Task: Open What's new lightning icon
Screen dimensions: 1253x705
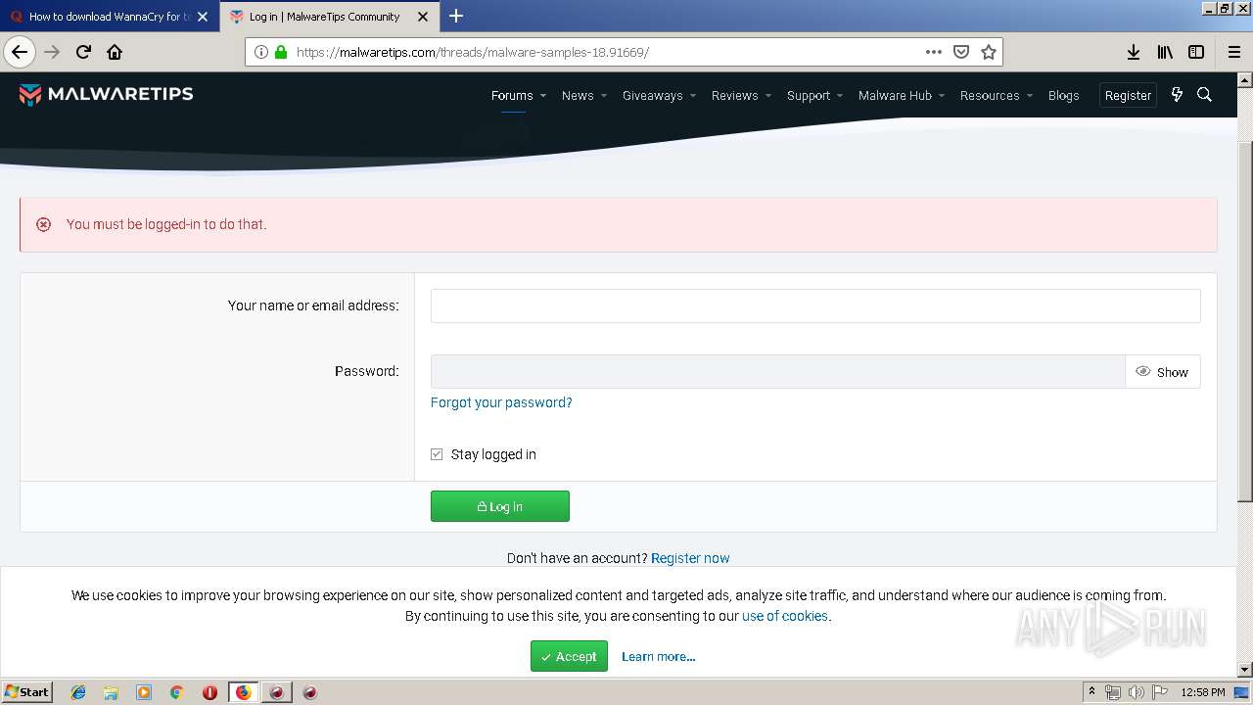Action: coord(1177,95)
